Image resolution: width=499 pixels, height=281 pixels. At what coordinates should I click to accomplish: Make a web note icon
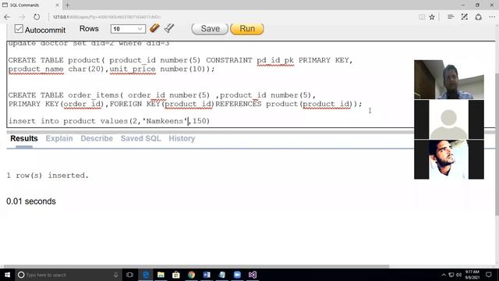point(465,17)
